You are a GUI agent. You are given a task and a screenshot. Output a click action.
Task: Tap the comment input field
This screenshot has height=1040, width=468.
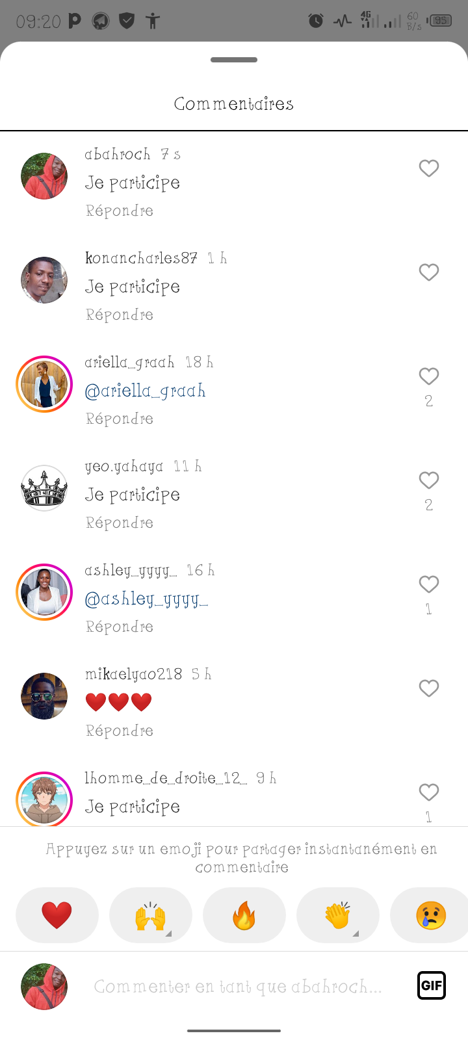[238, 987]
